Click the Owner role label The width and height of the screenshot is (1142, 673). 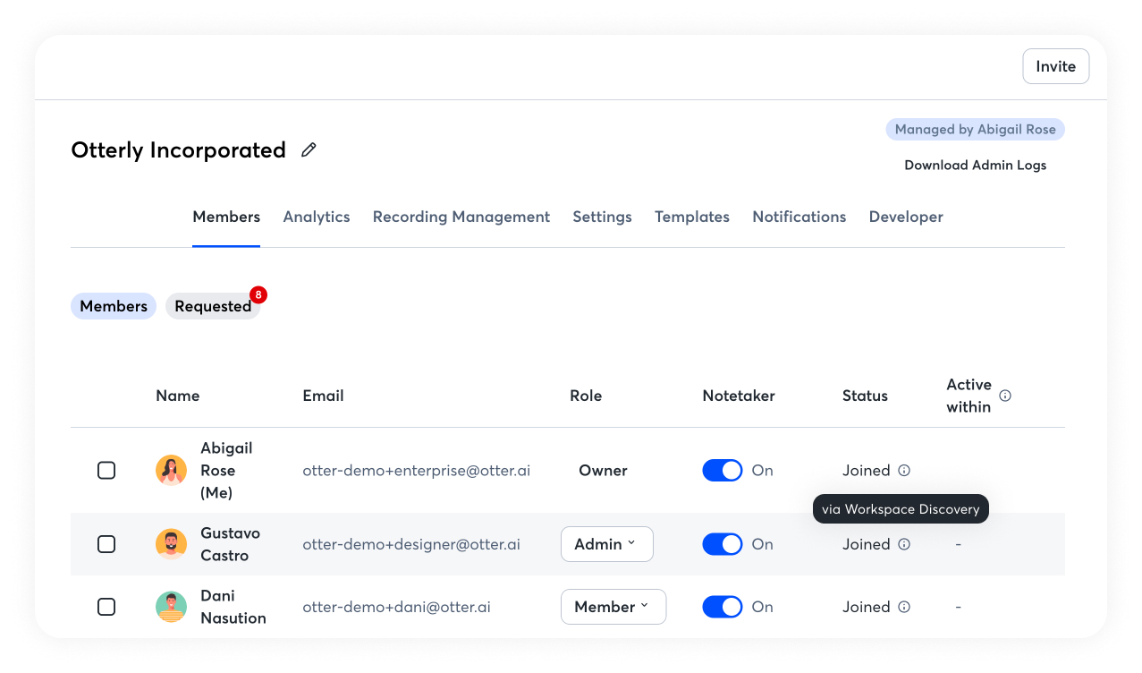pos(604,471)
